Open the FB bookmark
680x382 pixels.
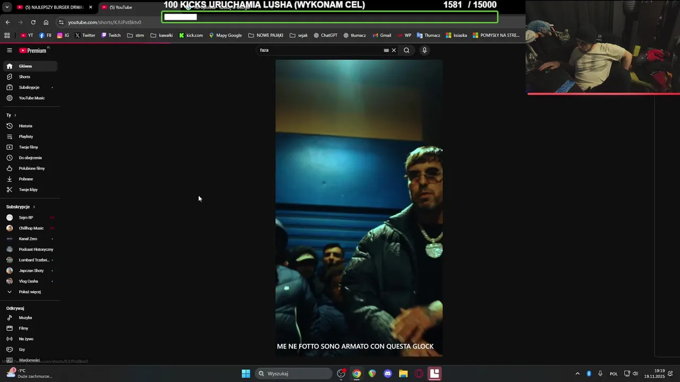click(45, 36)
